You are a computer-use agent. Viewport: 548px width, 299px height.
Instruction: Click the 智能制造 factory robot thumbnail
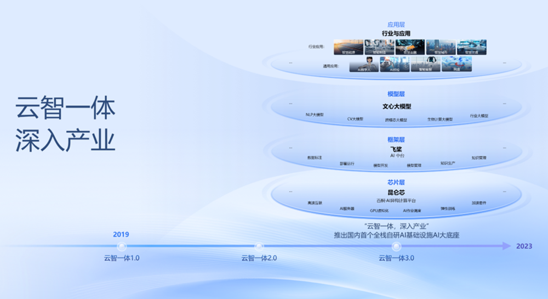[379, 47]
